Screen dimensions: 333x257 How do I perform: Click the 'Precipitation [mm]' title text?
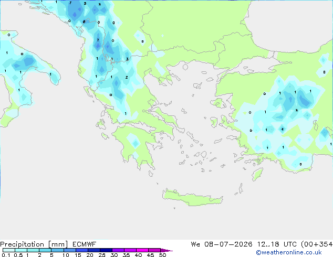[x=34, y=244]
